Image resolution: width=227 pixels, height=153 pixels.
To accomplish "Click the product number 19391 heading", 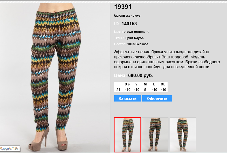I will pos(123,7).
